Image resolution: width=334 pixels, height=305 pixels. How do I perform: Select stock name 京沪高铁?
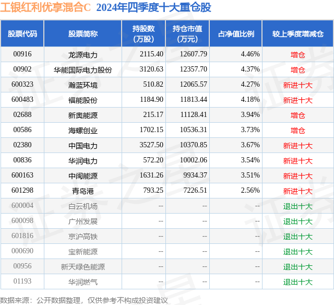click(83, 237)
